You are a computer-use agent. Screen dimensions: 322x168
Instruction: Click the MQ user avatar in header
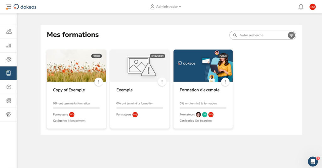(x=313, y=7)
